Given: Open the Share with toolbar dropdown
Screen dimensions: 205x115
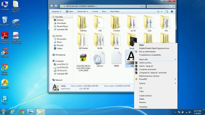Looking at the screenshot, I should click(x=83, y=11).
